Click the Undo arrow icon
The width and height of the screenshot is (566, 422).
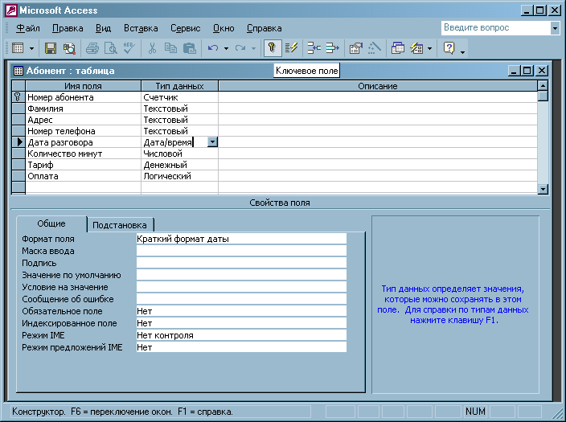(213, 48)
